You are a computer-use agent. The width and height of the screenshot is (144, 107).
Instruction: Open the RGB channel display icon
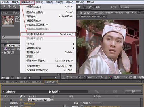[x=110, y=77]
